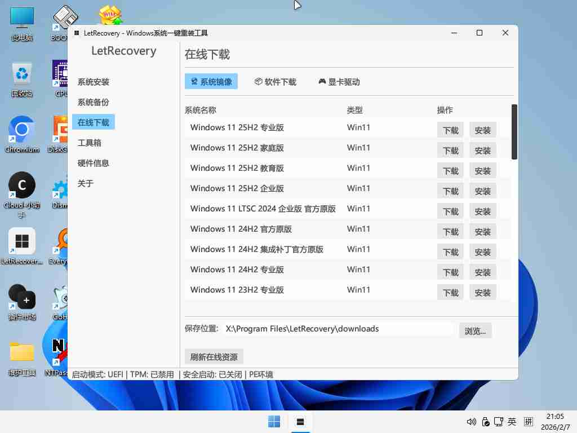Open the 回收站 recycle bin icon
Image resolution: width=577 pixels, height=433 pixels.
22,78
